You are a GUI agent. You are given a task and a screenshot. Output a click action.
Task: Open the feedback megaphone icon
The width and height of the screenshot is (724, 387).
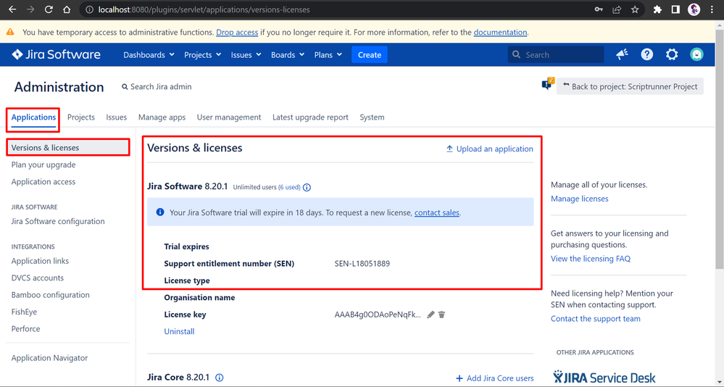(622, 54)
